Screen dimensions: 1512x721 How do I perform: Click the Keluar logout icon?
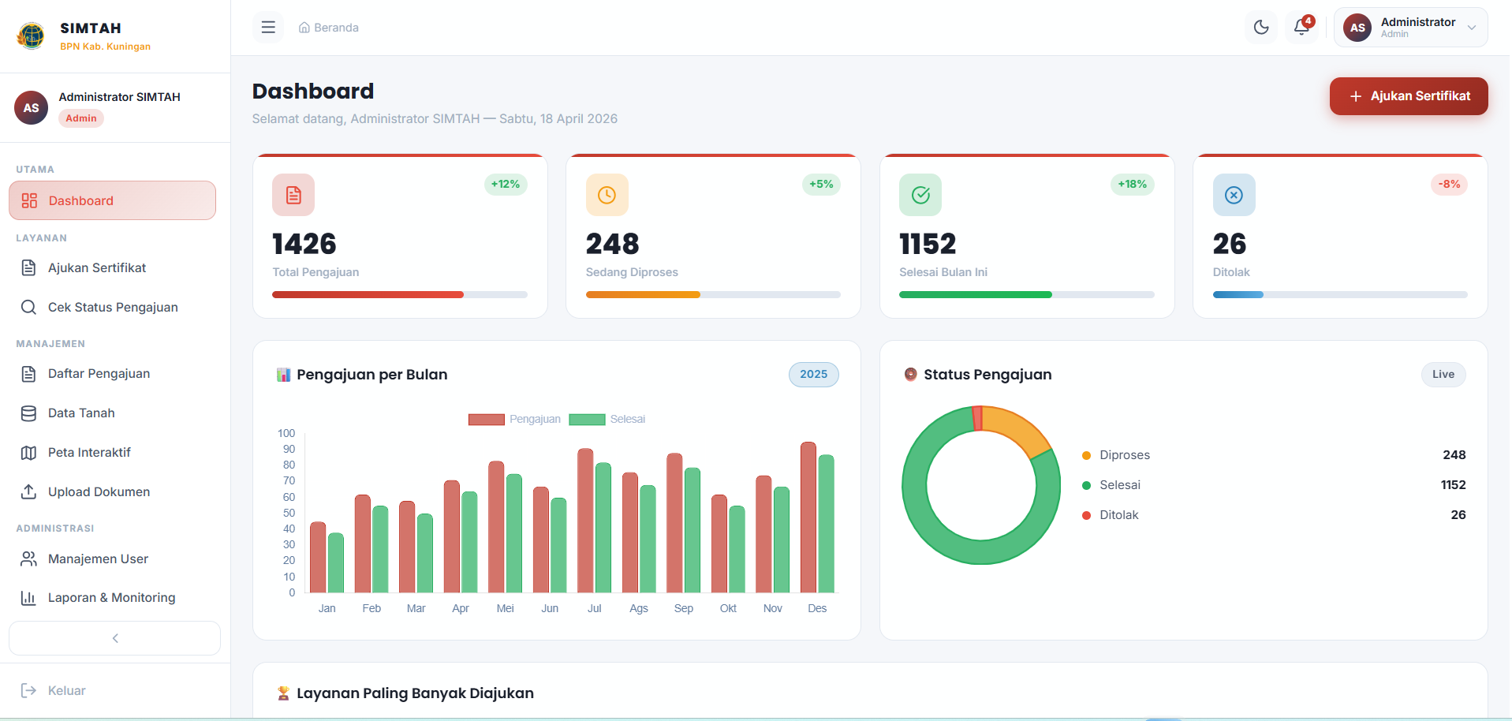coord(28,690)
